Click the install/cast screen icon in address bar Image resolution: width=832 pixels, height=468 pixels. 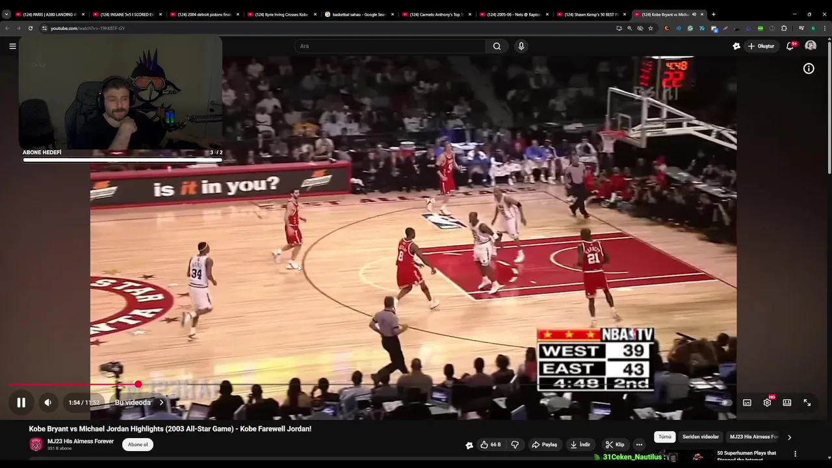(619, 29)
